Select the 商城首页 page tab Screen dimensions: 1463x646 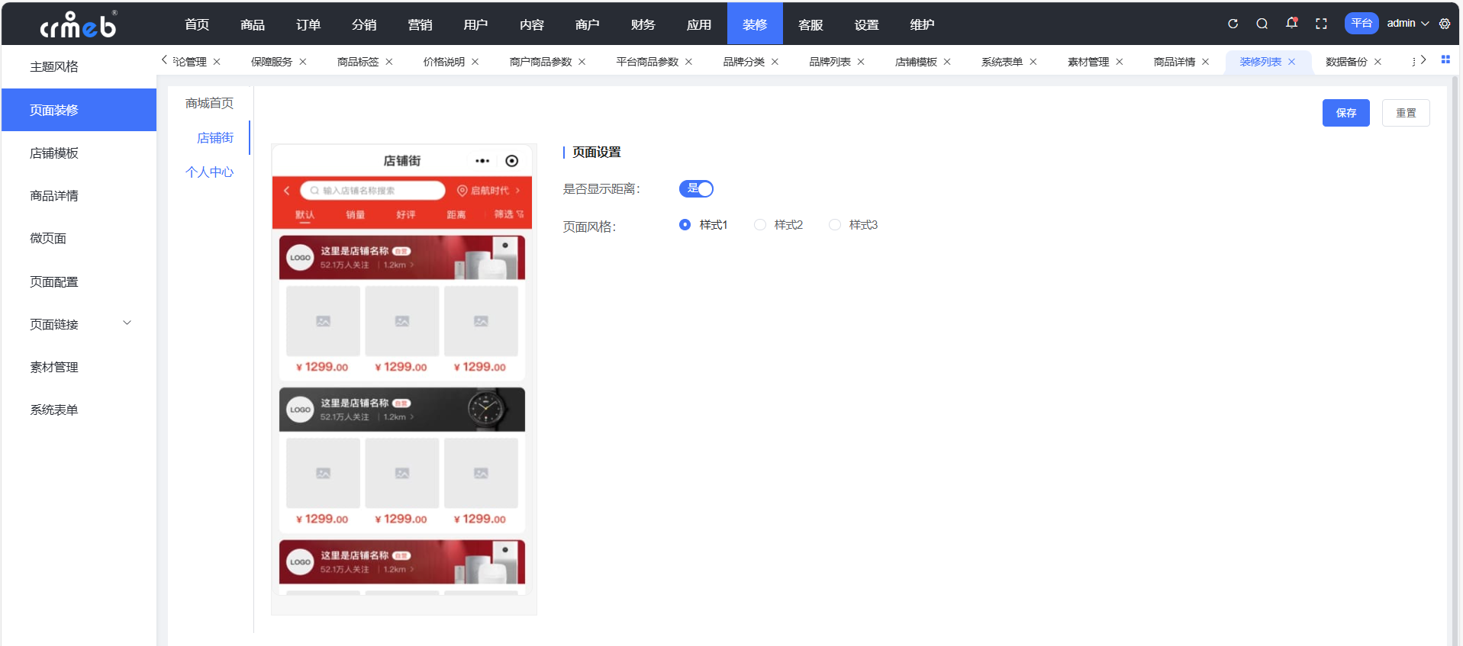click(210, 103)
